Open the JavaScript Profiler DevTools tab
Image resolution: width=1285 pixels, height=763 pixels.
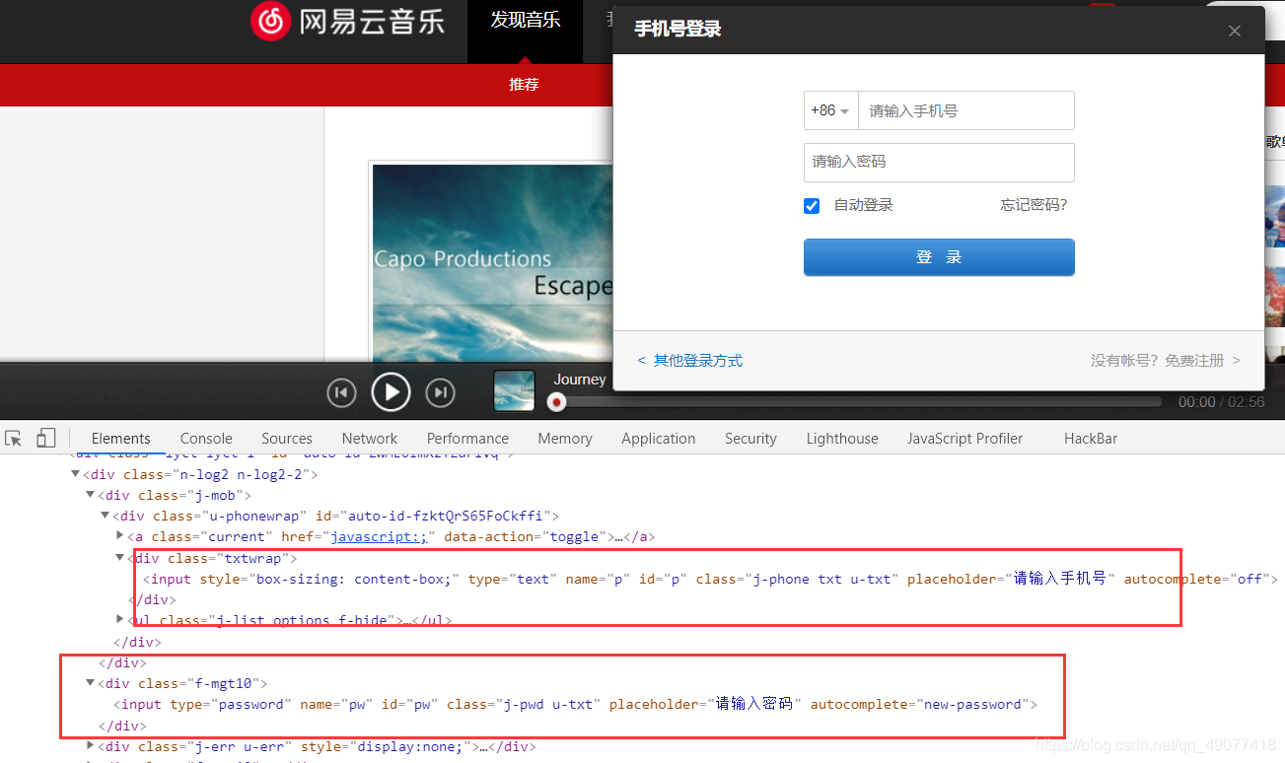tap(965, 439)
